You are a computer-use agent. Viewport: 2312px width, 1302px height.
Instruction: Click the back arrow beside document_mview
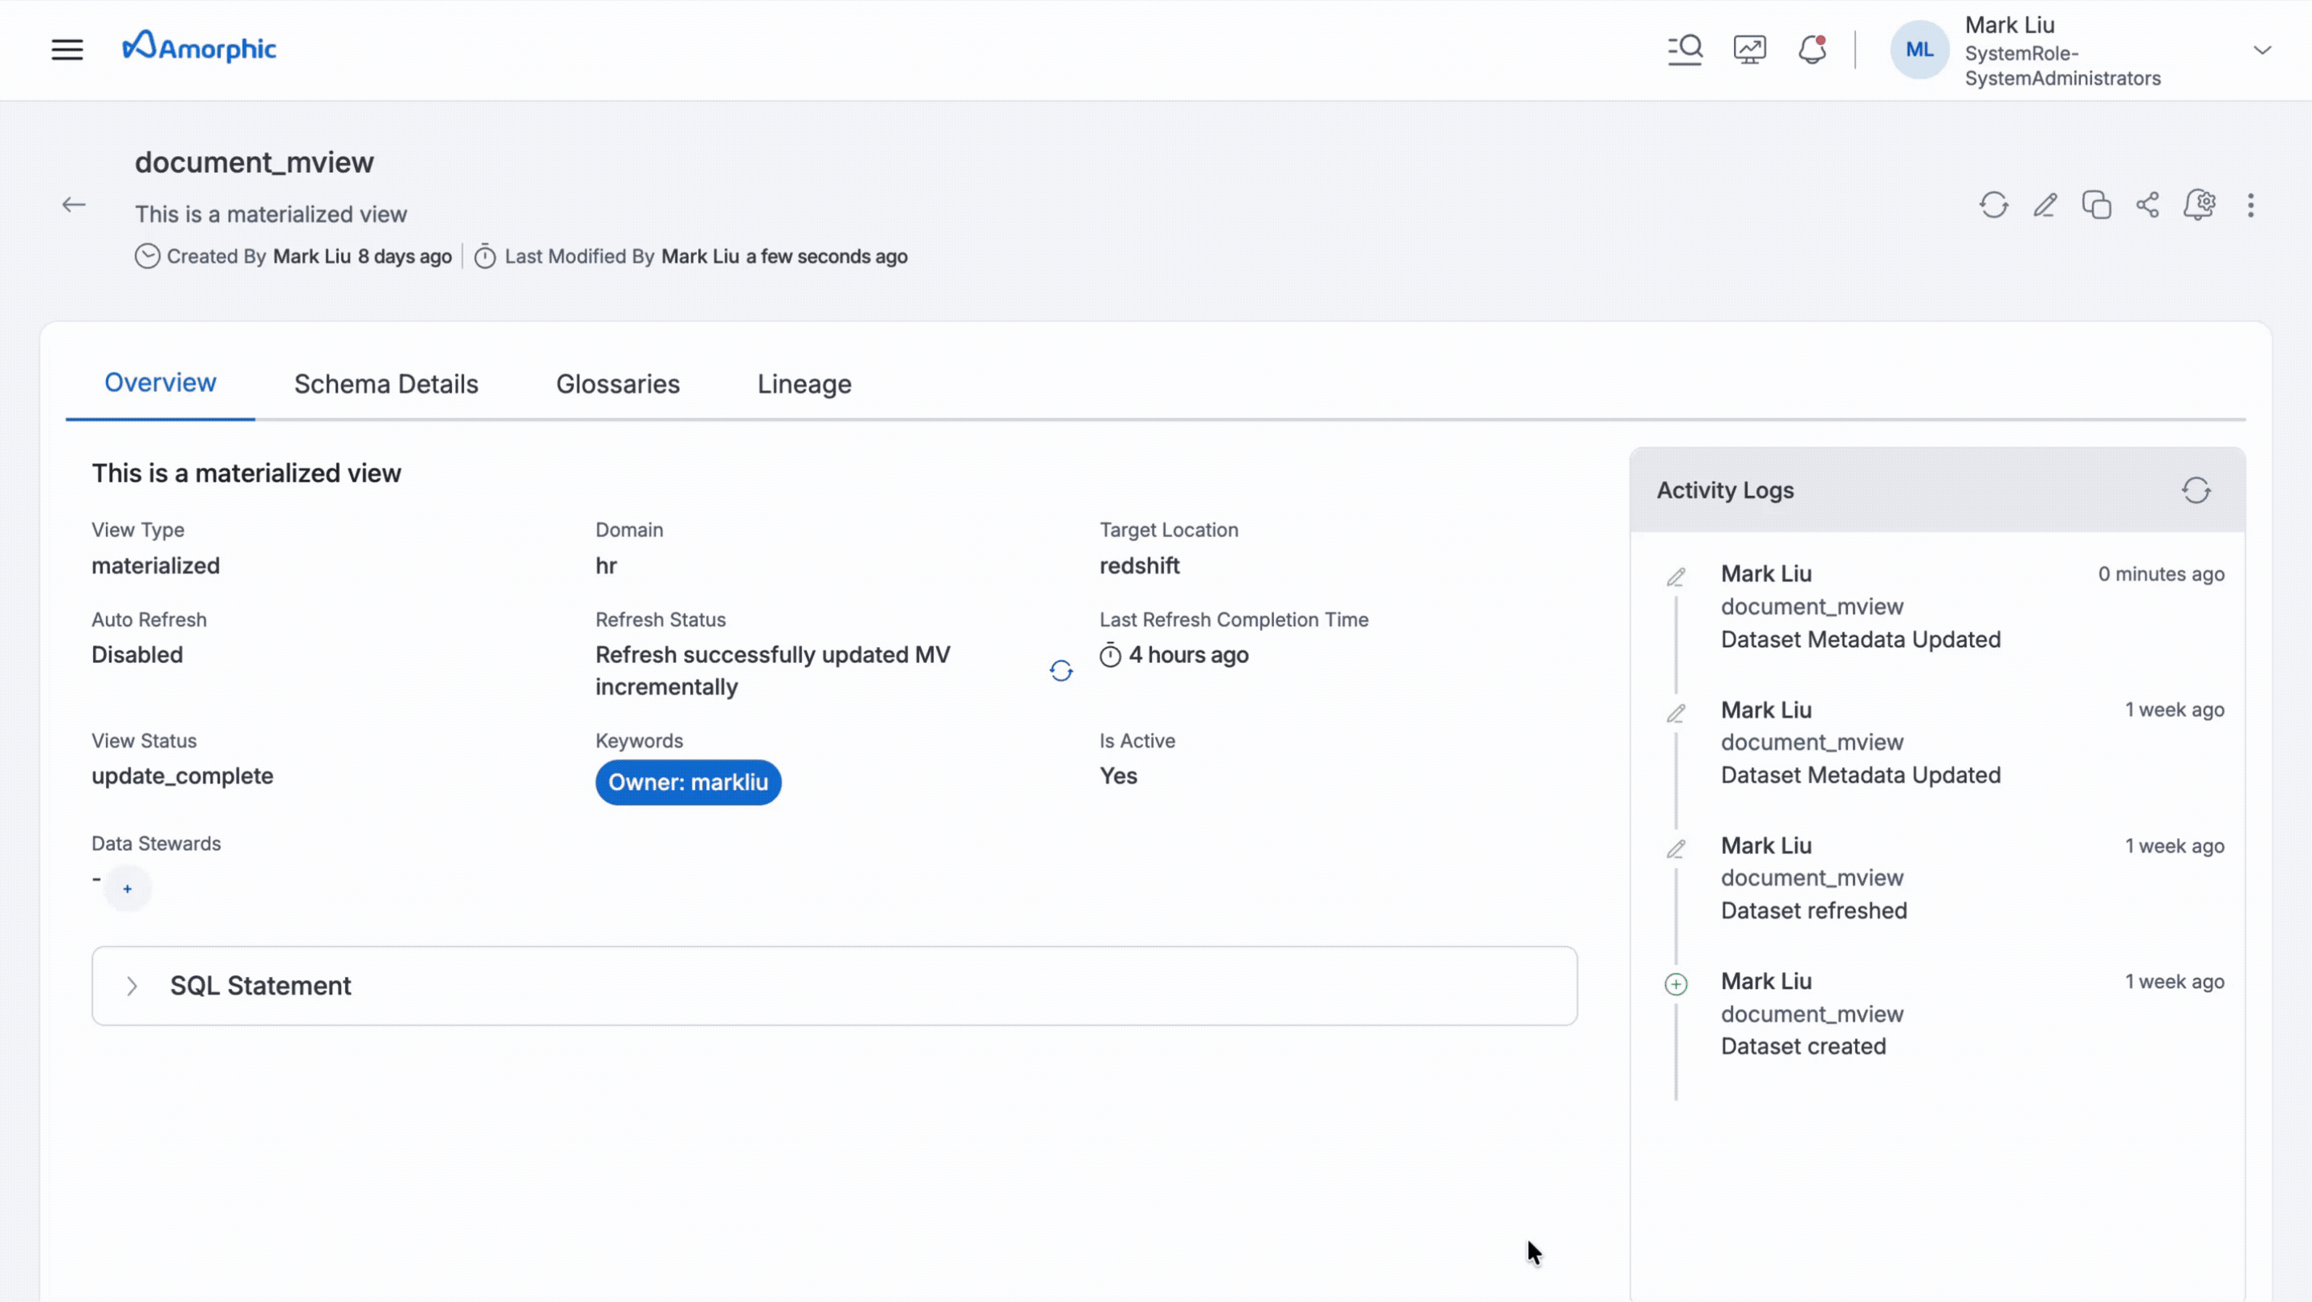pos(74,205)
